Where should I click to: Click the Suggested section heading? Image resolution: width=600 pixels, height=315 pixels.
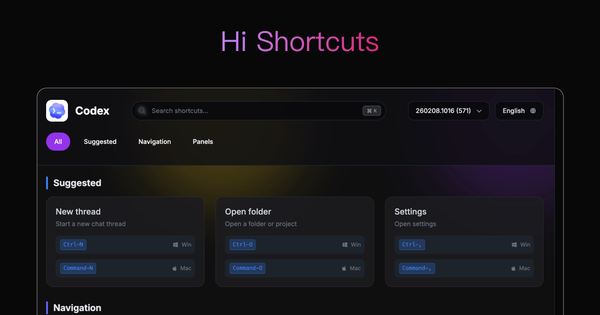pyautogui.click(x=77, y=183)
